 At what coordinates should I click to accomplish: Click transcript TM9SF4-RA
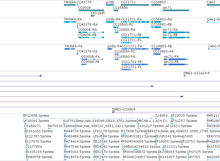point(70,22)
